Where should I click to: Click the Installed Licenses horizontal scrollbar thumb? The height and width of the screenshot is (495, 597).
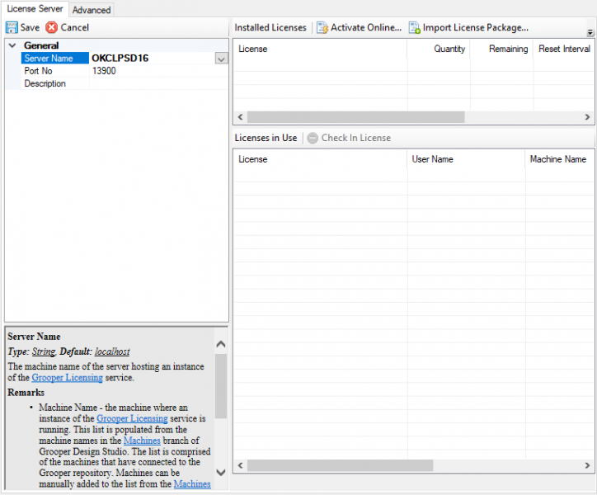(356, 117)
